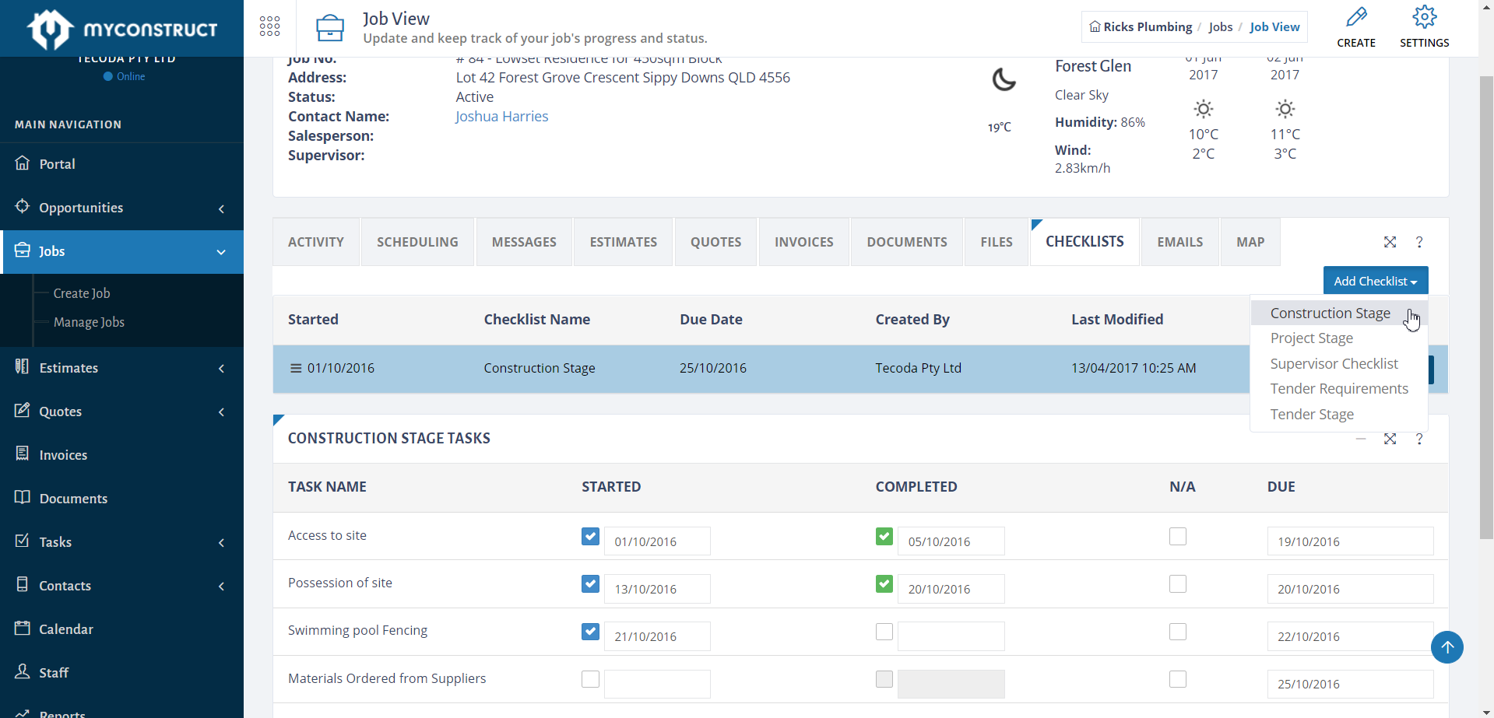Click the Job View briefcase icon
Image resolution: width=1494 pixels, height=718 pixels.
330,28
